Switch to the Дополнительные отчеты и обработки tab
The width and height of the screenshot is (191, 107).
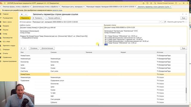click(x=45, y=7)
